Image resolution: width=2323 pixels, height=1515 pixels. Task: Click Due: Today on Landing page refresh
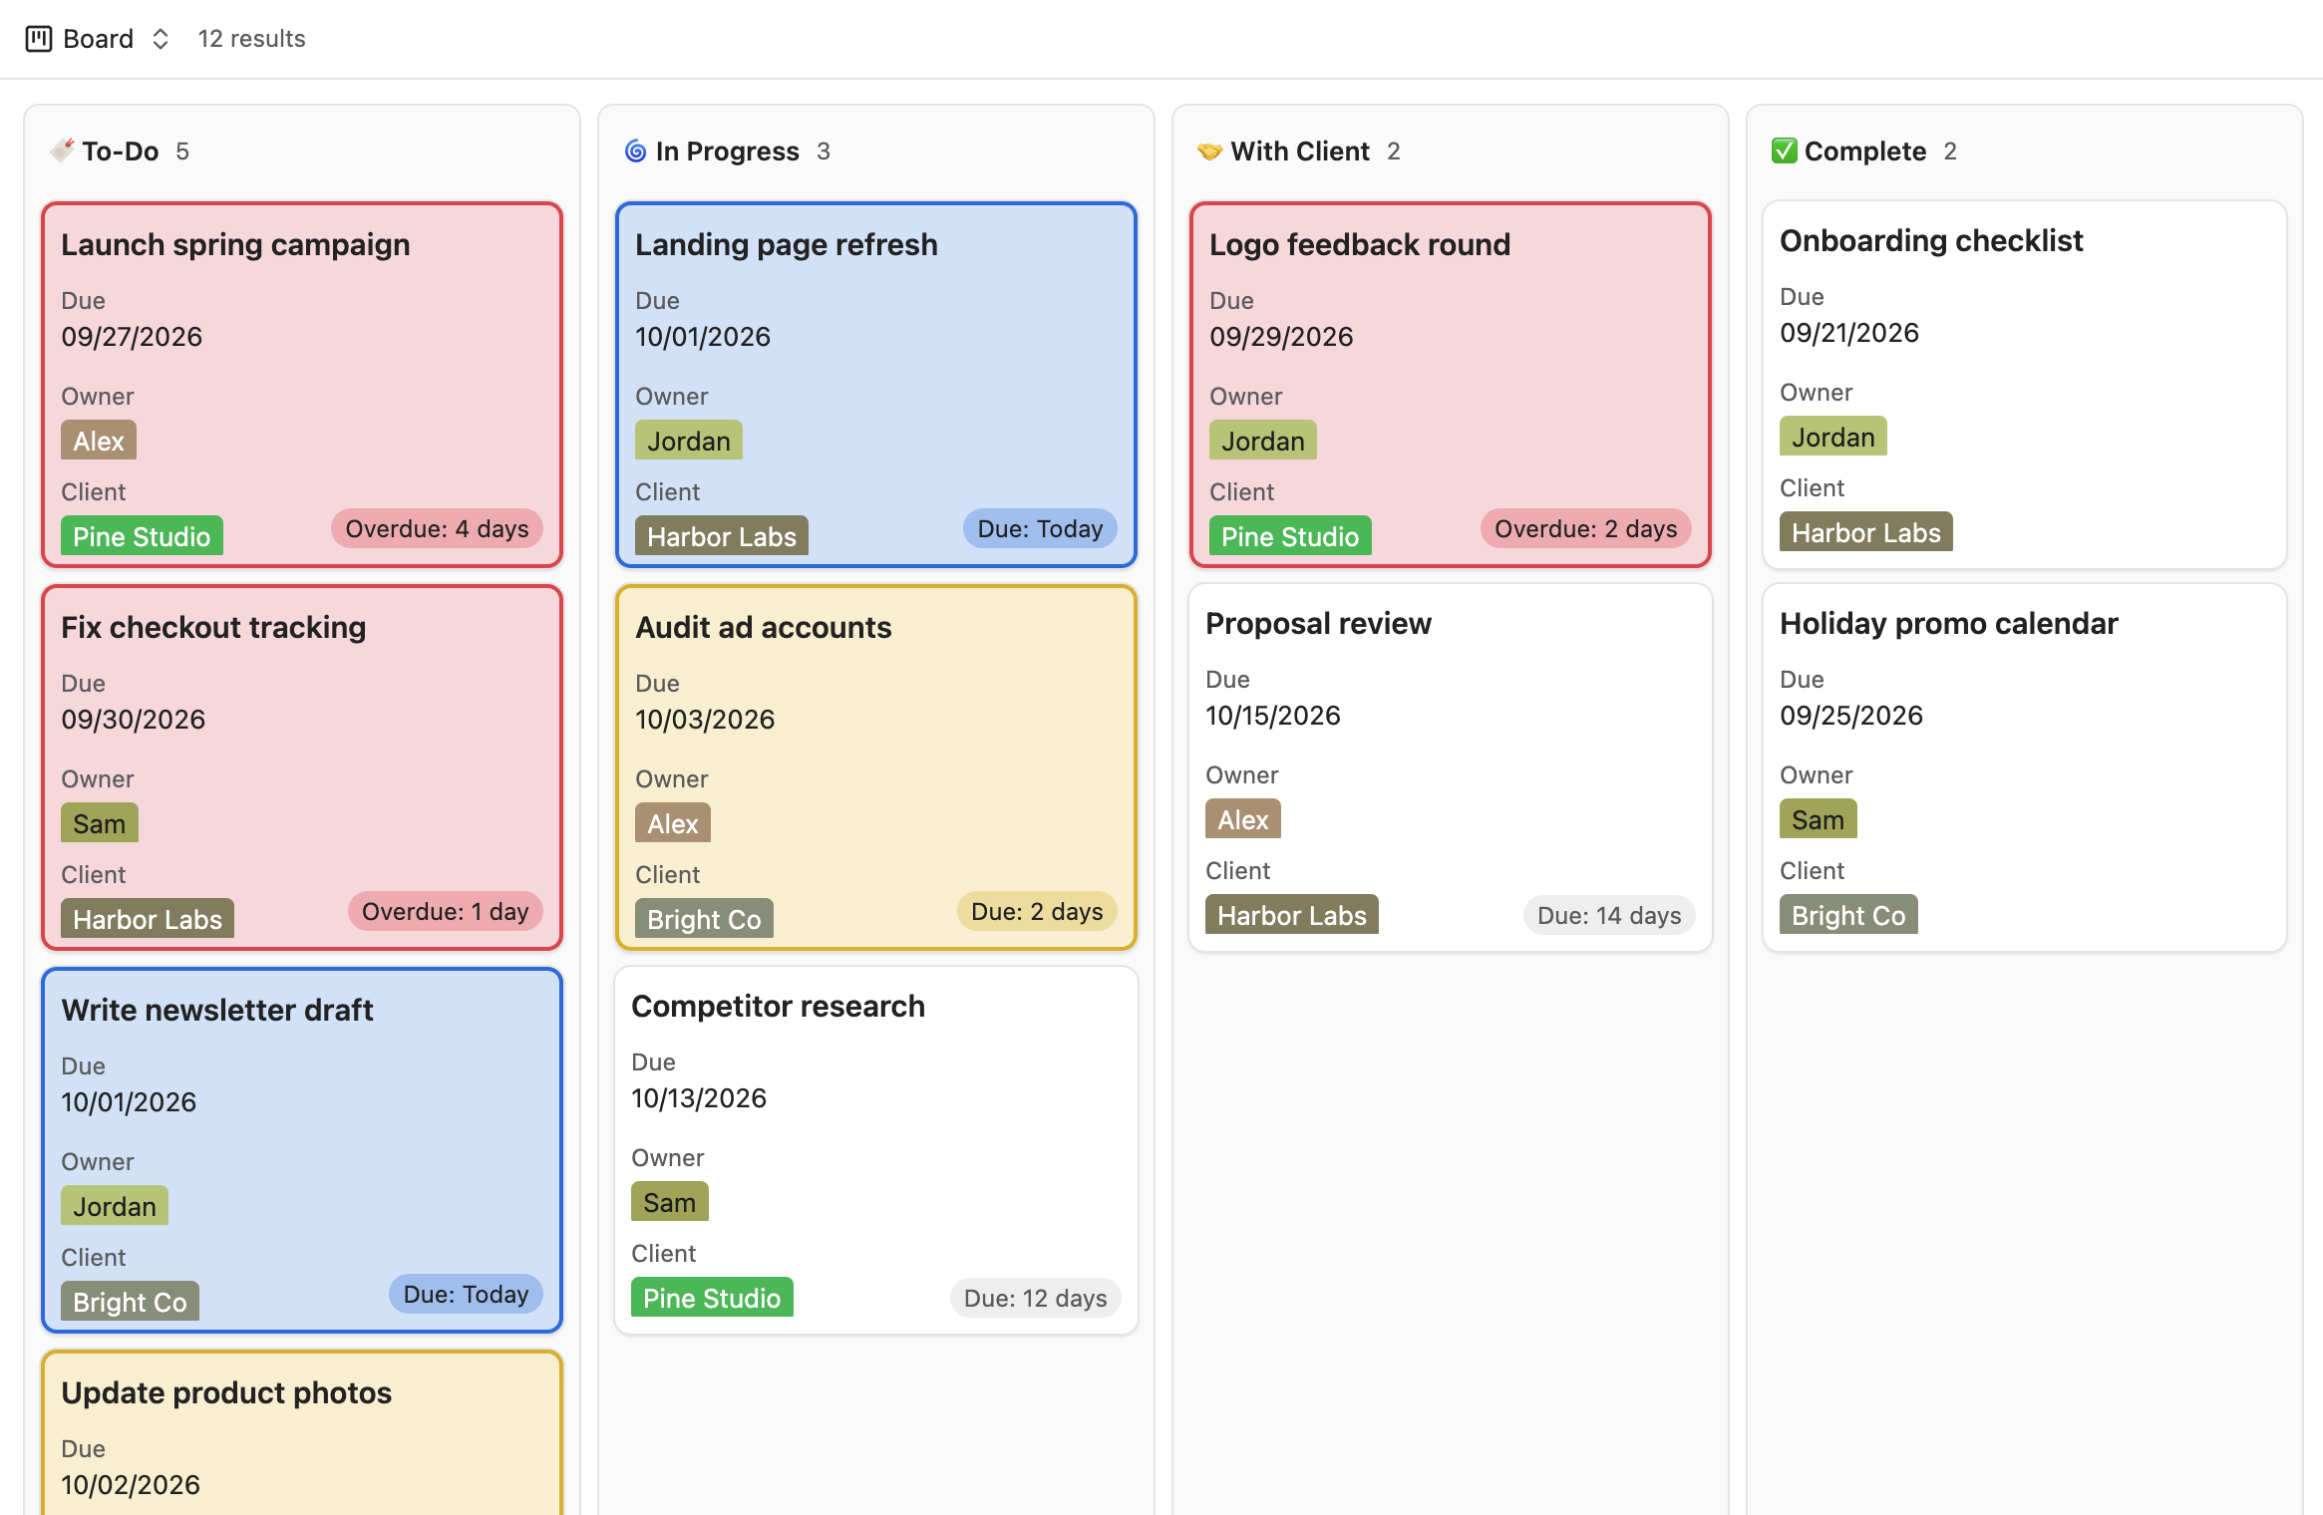pyautogui.click(x=1040, y=528)
